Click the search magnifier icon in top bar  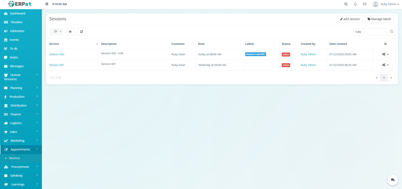pyautogui.click(x=346, y=4)
